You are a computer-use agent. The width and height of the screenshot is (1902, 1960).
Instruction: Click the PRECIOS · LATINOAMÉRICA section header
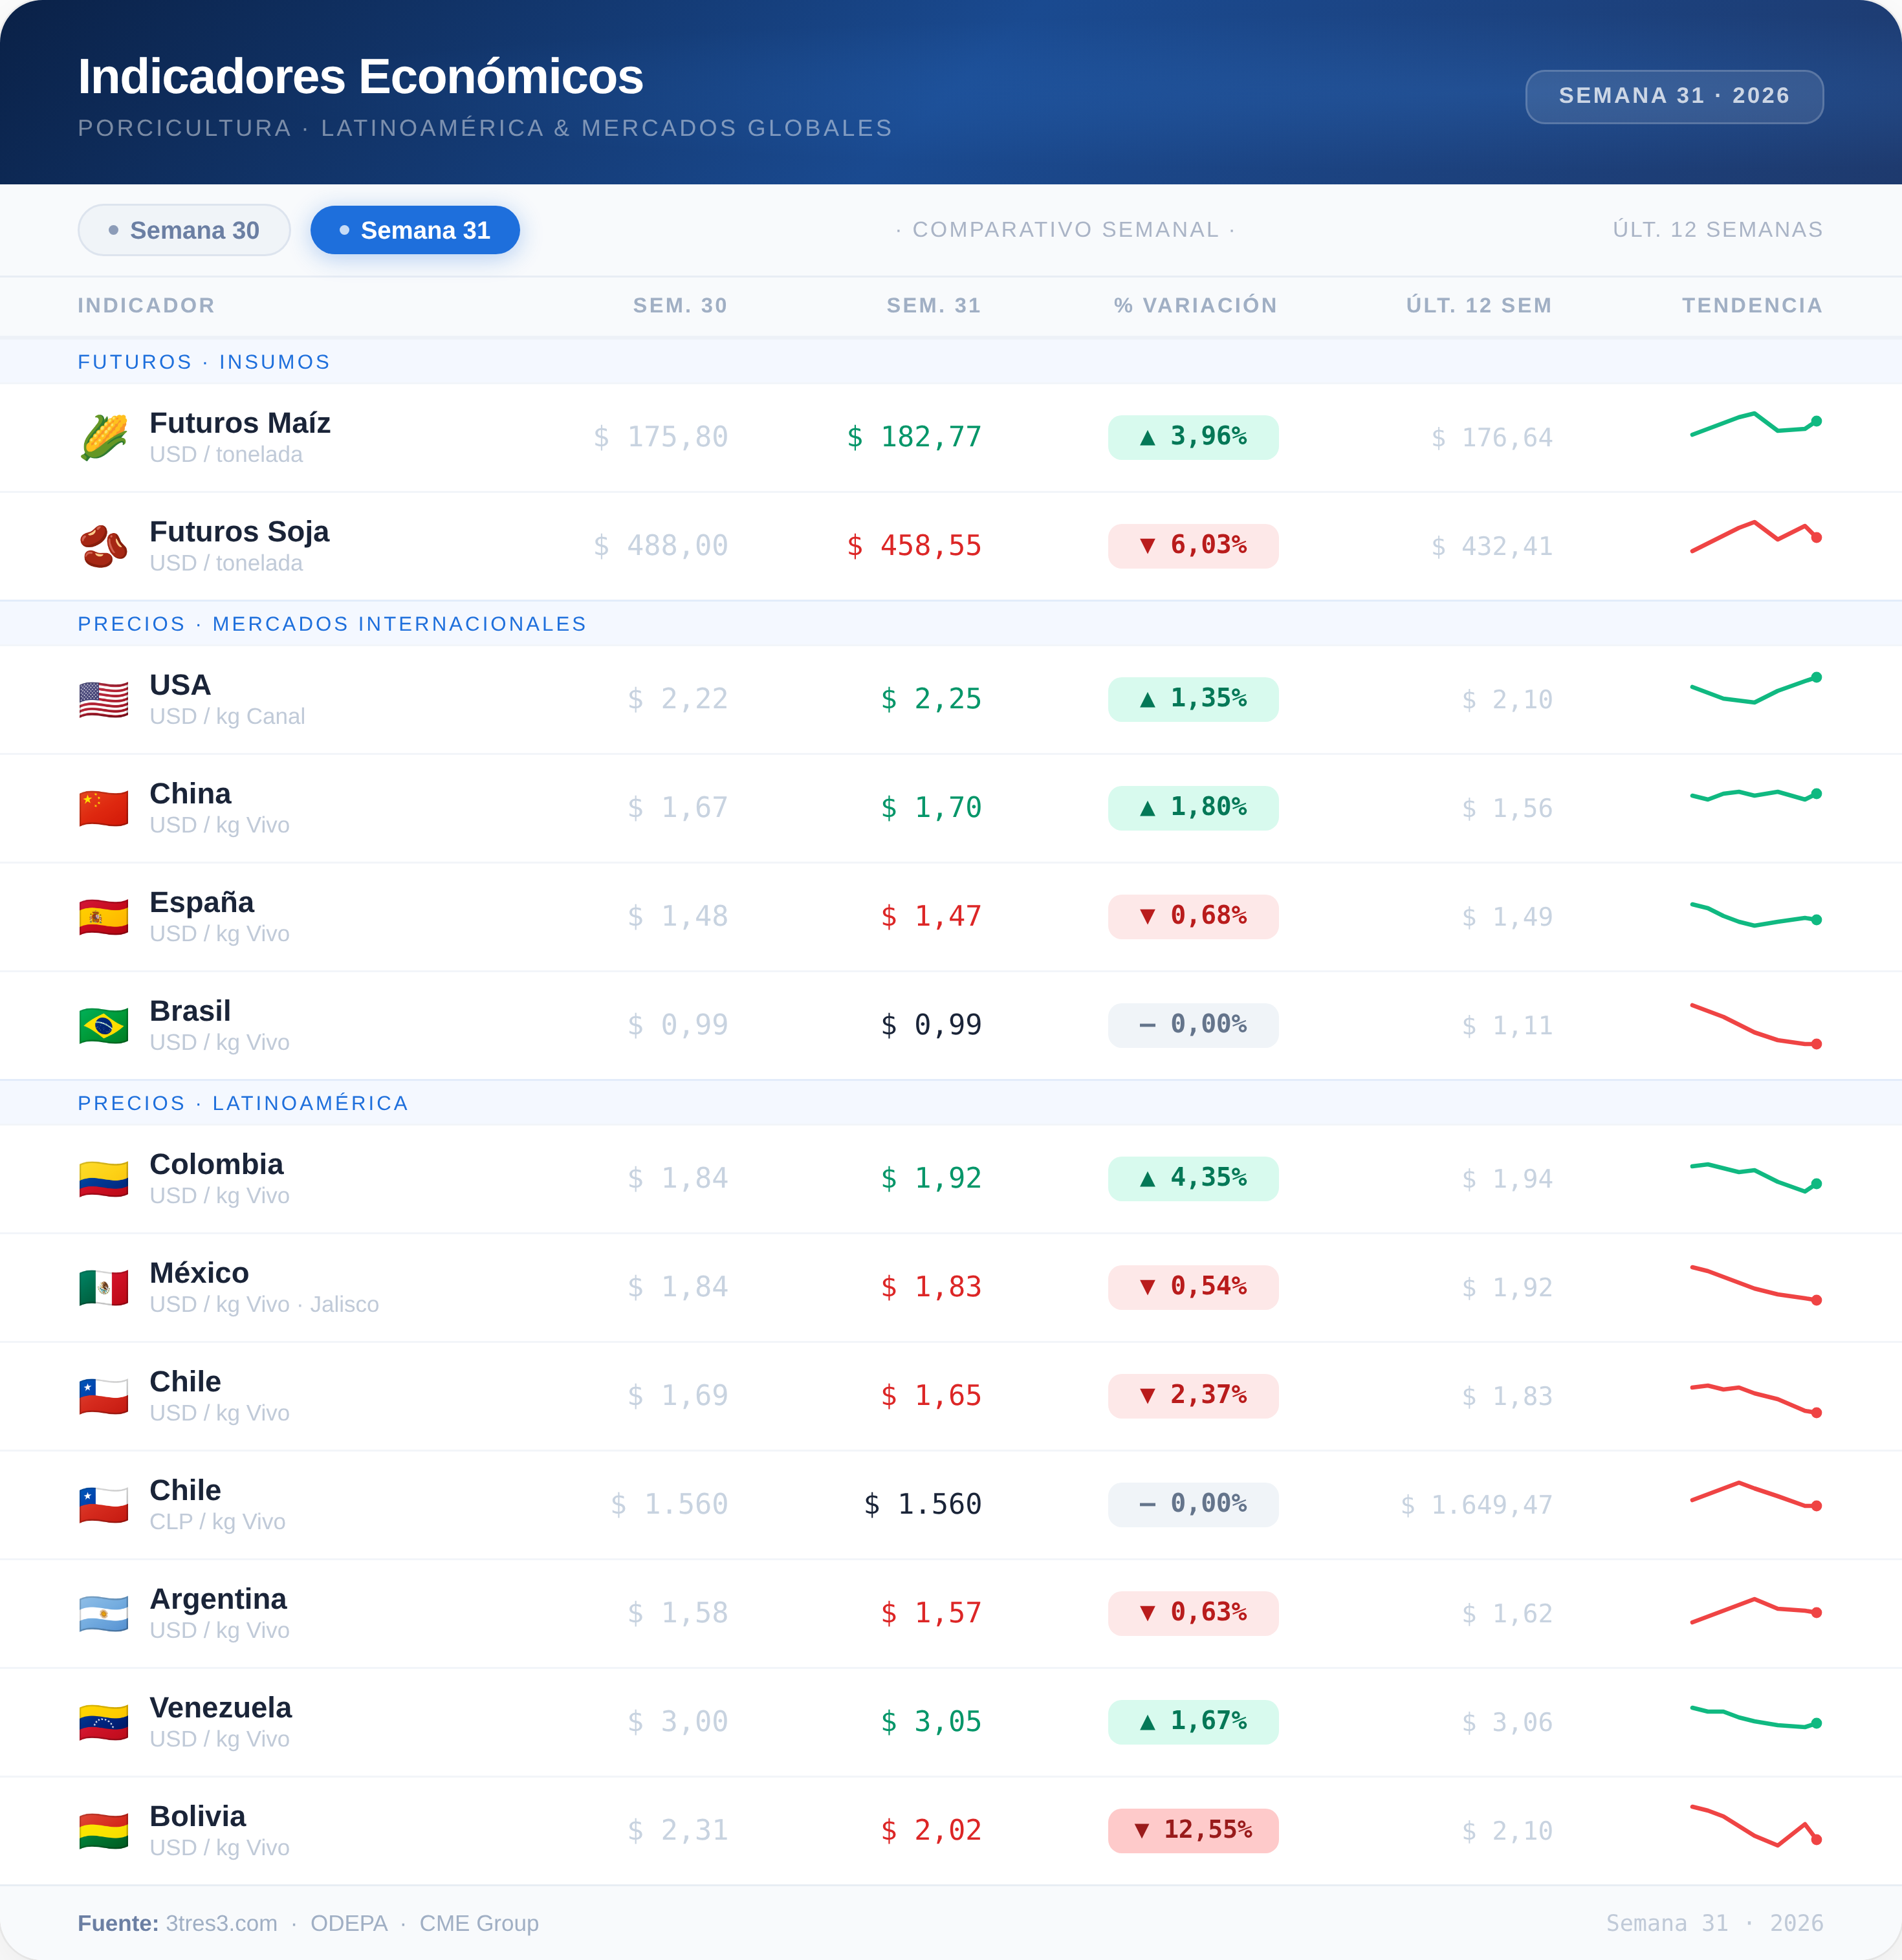243,1103
